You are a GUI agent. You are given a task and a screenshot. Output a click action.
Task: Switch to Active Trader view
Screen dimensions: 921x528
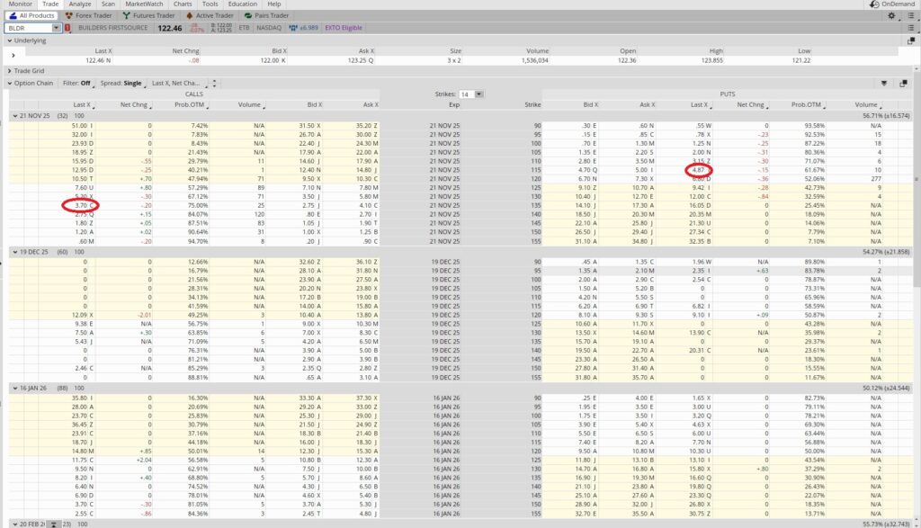(212, 15)
